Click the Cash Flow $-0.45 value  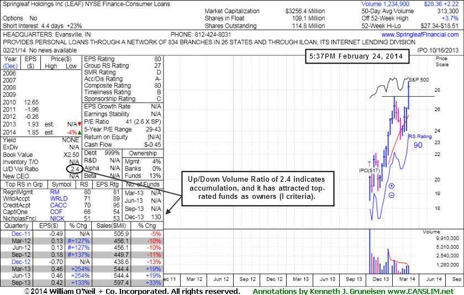[152, 145]
